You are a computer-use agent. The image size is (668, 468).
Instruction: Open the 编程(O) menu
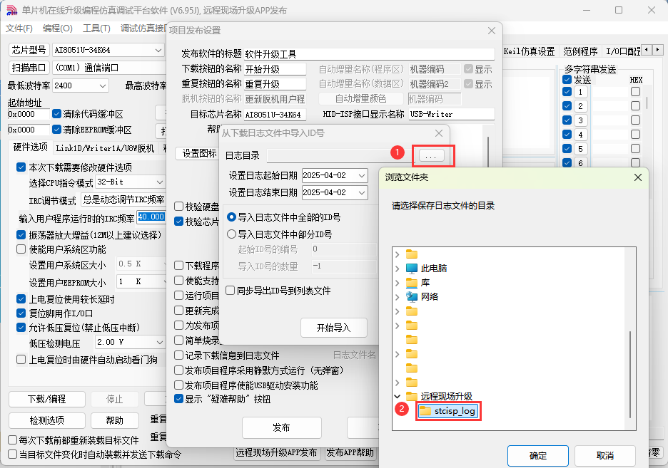58,28
